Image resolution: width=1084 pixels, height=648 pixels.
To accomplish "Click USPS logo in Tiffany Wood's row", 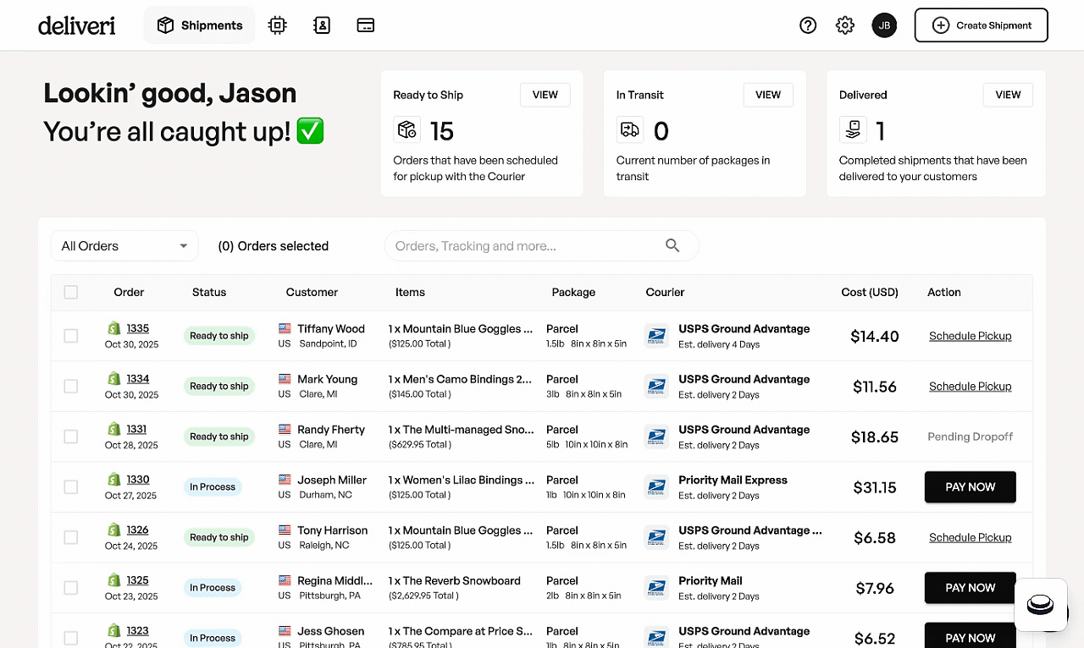I will pos(656,336).
